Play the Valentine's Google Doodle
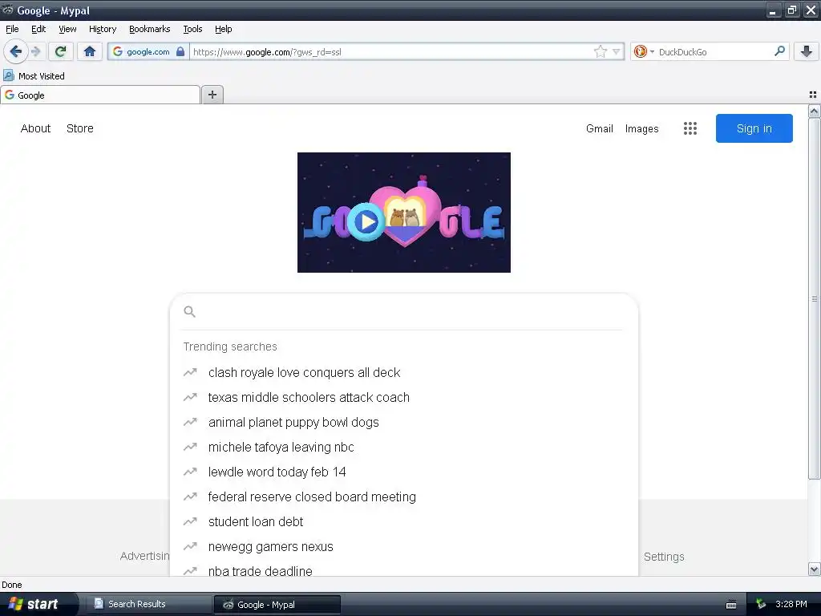Viewport: 821px width, 616px height. [x=366, y=221]
